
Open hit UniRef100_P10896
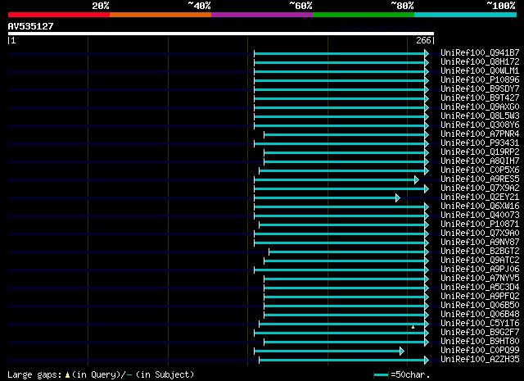(x=481, y=80)
